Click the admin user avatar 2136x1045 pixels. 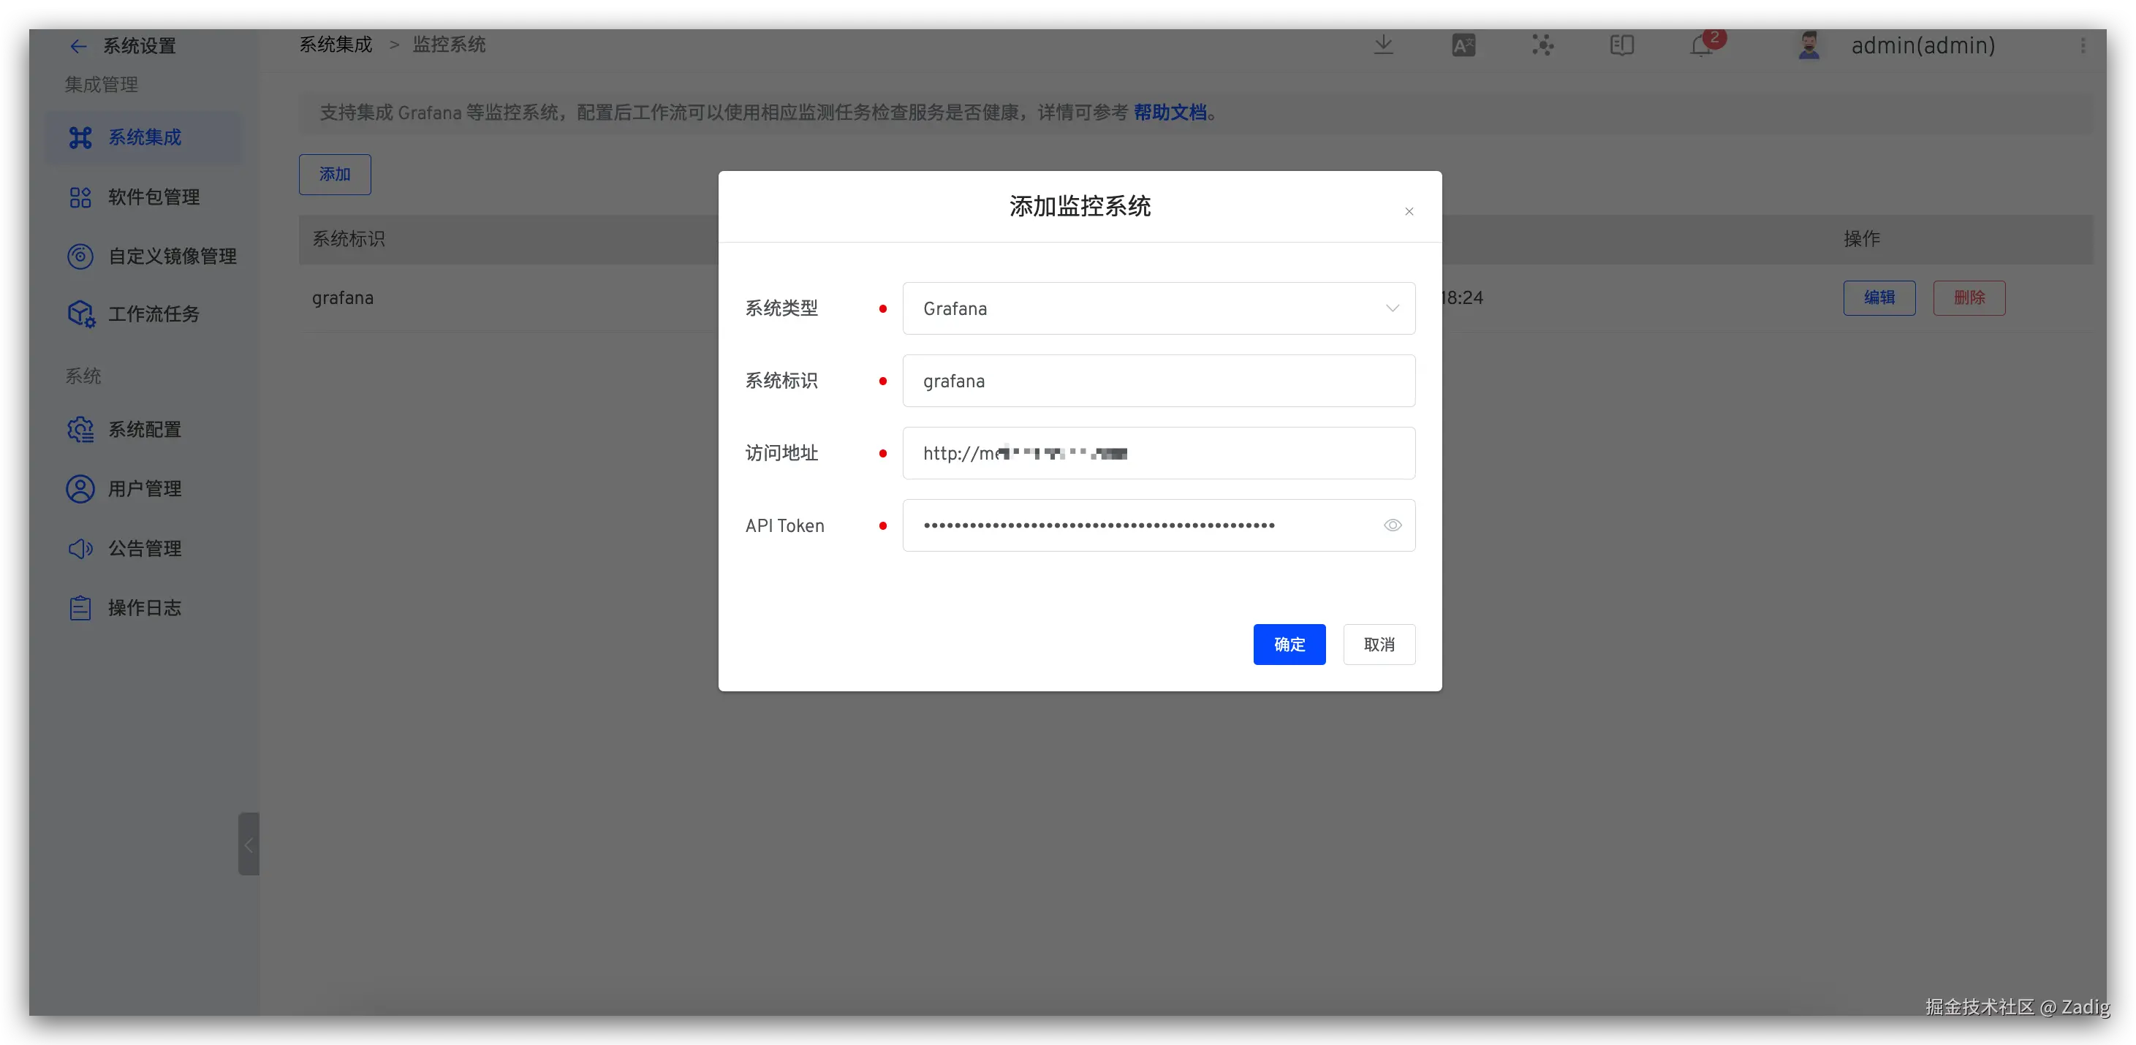pyautogui.click(x=1809, y=45)
